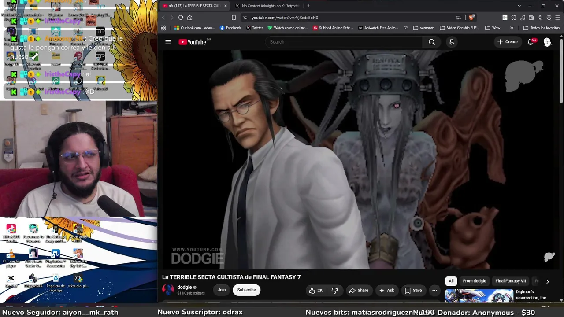This screenshot has width=564, height=317.
Task: Go to the browser home page
Action: point(190,18)
